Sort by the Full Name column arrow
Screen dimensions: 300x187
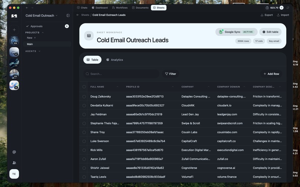pos(117,87)
